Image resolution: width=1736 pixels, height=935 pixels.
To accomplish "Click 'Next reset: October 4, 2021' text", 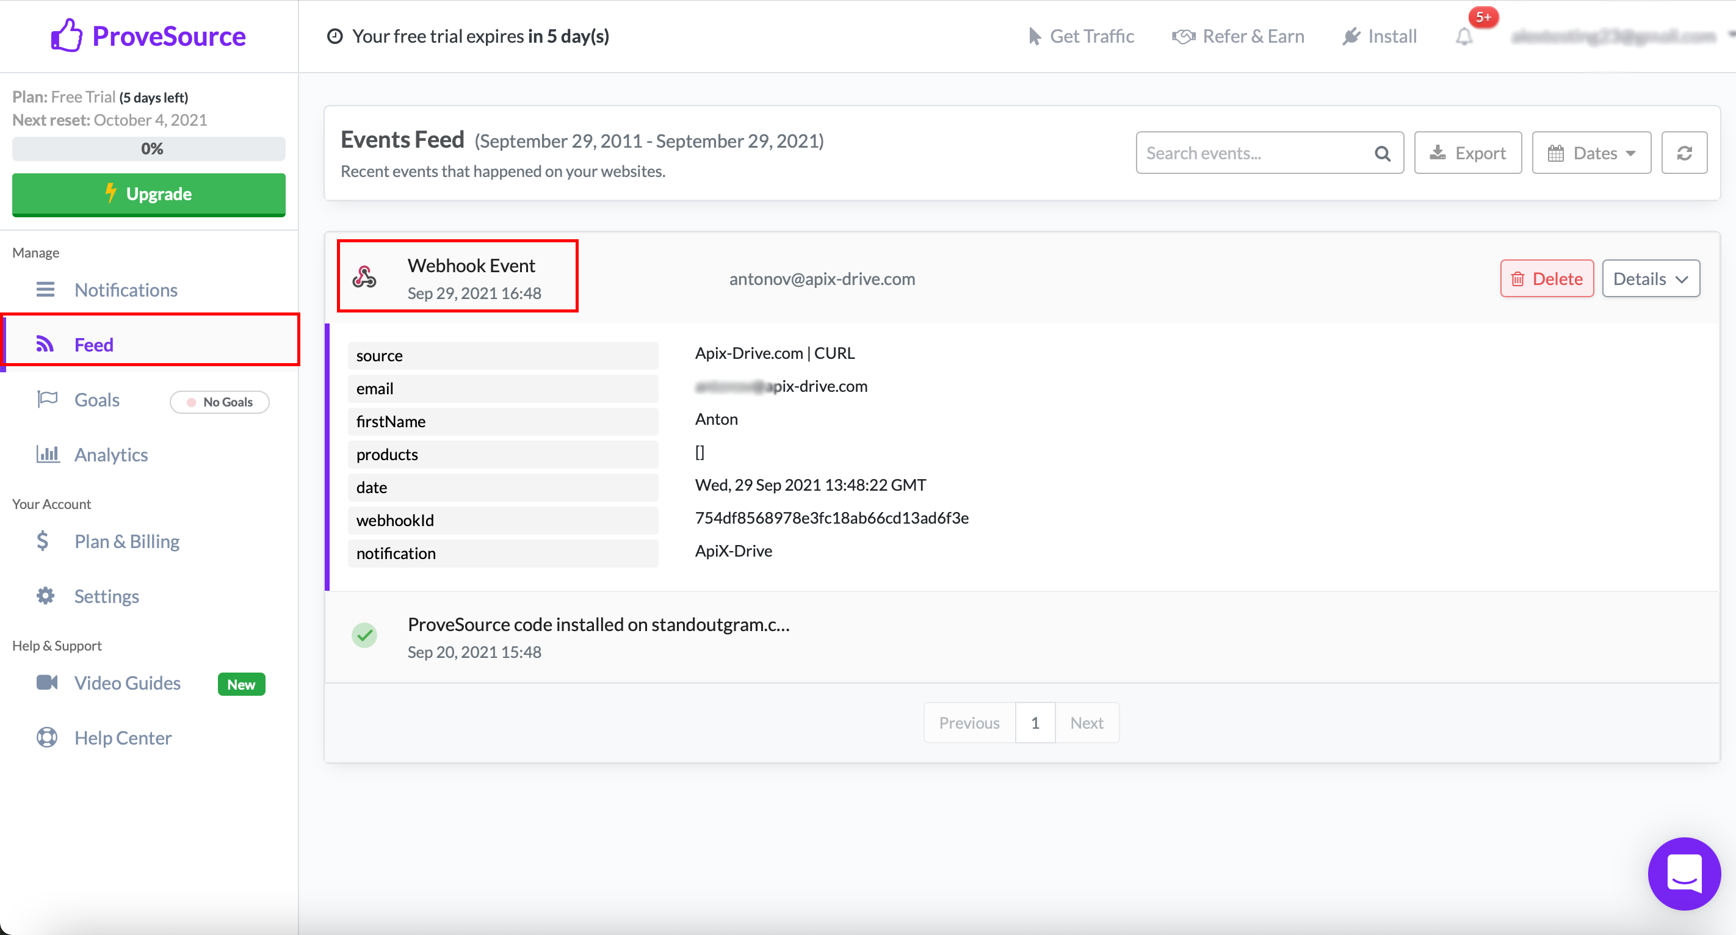I will 110,120.
